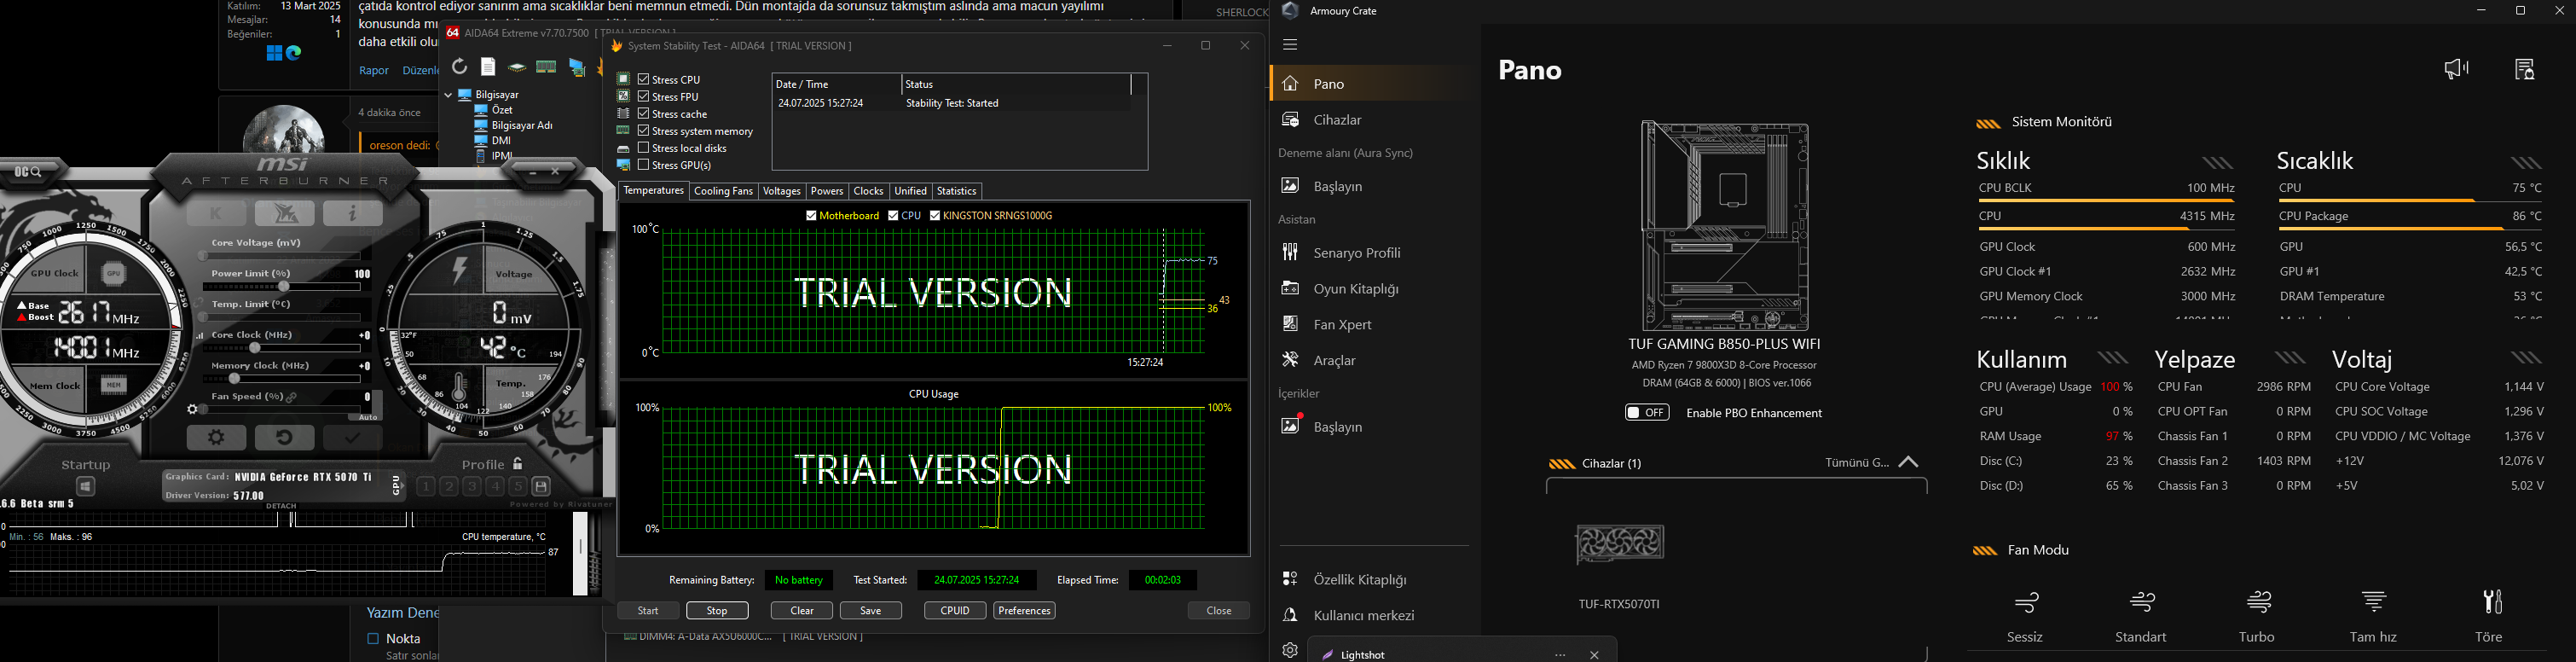Click the megaphone announcements icon
The width and height of the screenshot is (2576, 662).
2457,69
